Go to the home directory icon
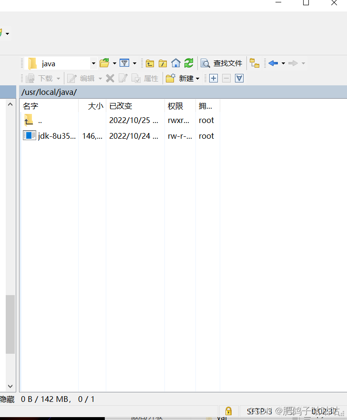Image resolution: width=347 pixels, height=420 pixels. tap(176, 63)
